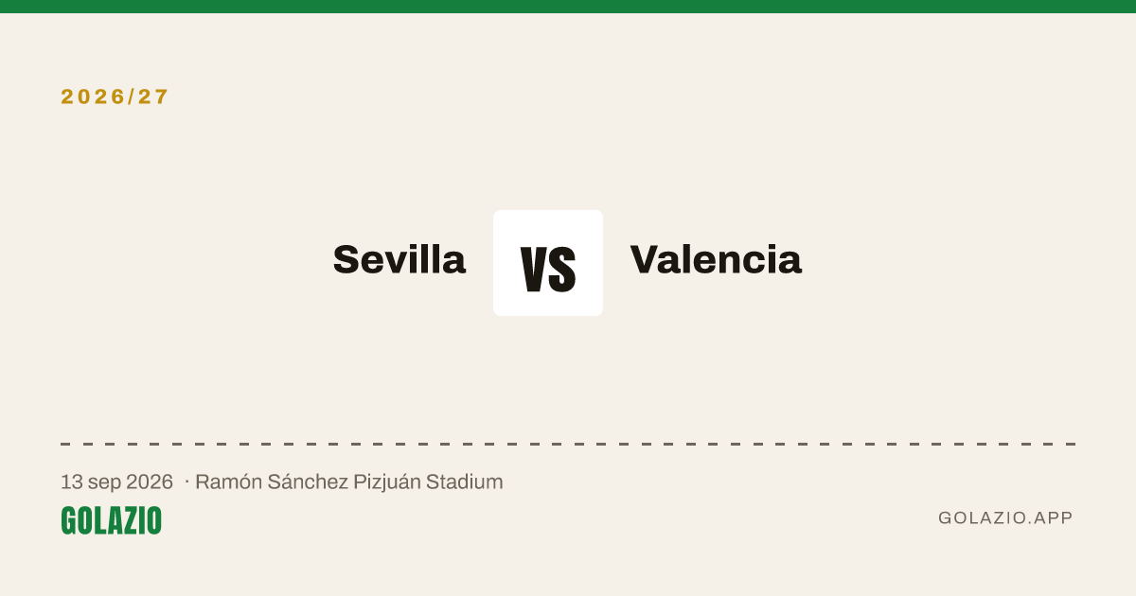This screenshot has width=1136, height=596.
Task: Click the 13 sep 2026 match date
Action: click(x=117, y=482)
